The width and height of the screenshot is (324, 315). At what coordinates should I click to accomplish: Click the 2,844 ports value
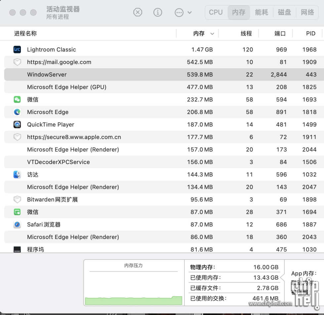click(x=279, y=75)
